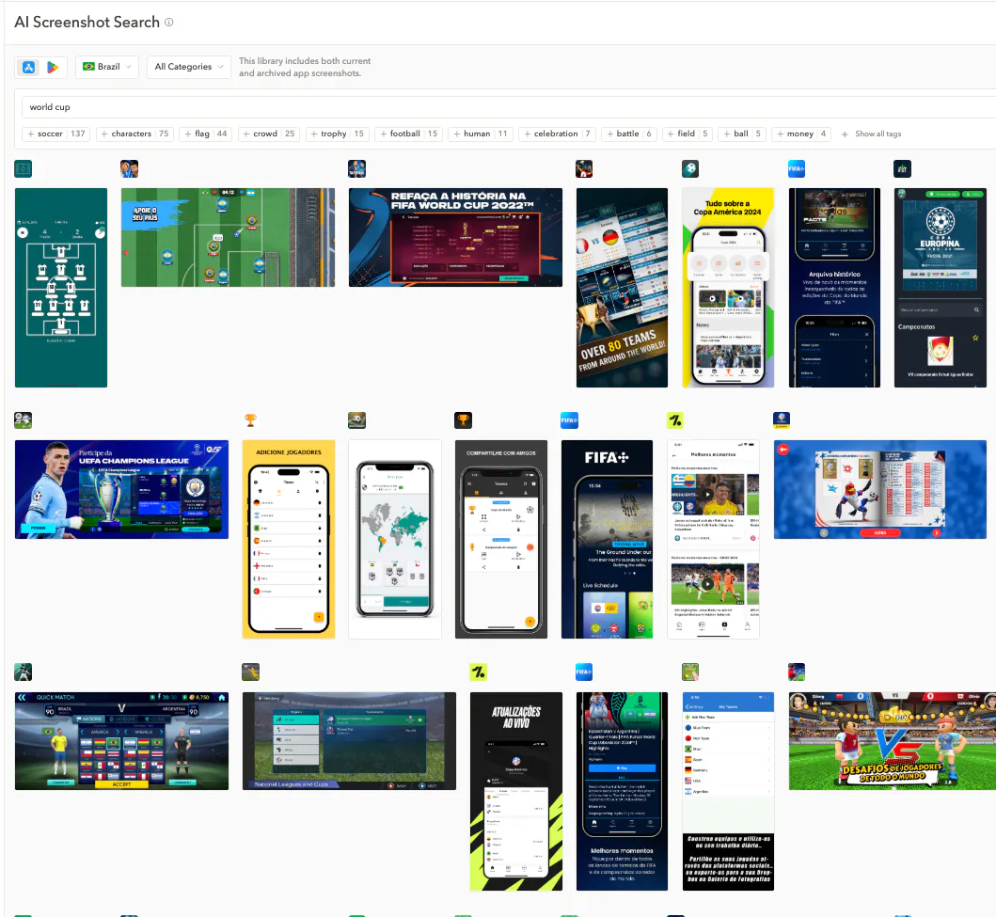Add the human tag filter
Viewport: 996px width, 917px height.
coord(481,134)
